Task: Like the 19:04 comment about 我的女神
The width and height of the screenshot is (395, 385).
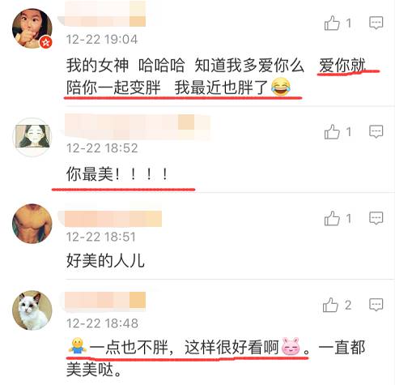Action: 332,23
